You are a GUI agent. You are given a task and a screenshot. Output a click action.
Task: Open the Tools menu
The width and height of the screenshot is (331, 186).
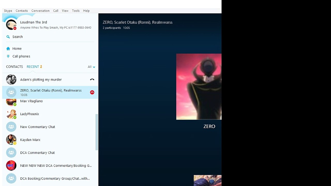point(76,11)
